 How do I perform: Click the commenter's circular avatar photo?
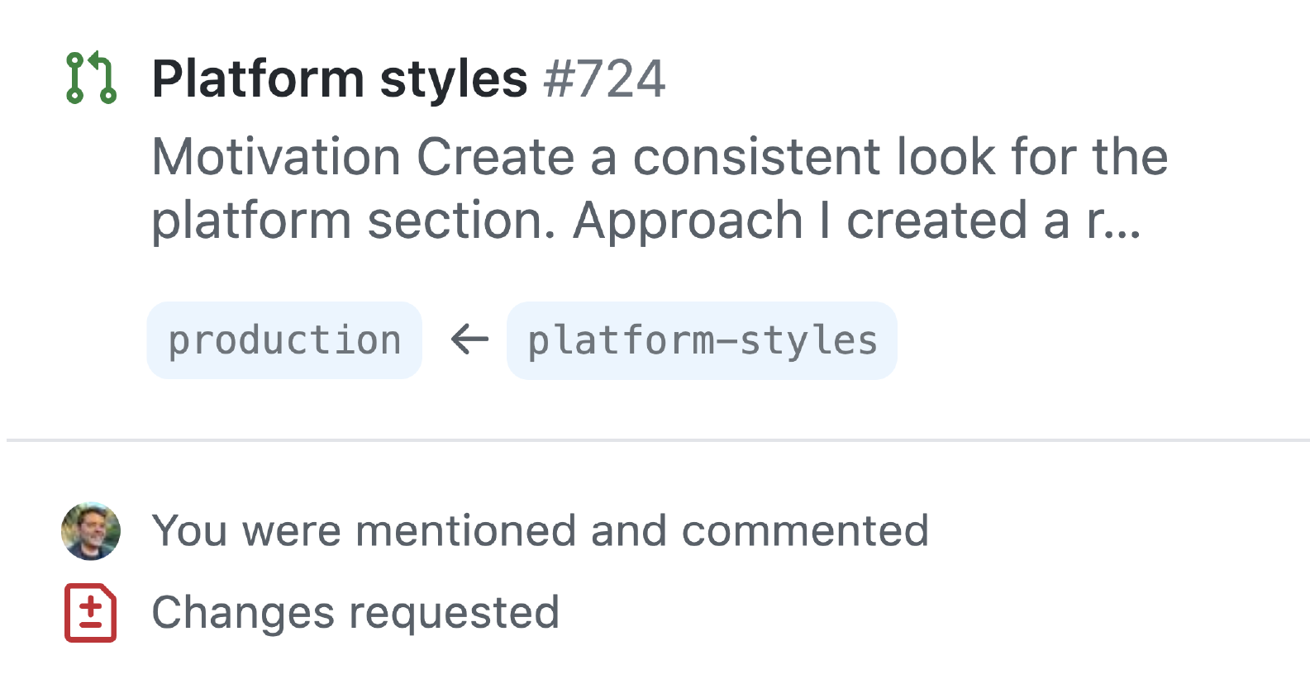point(91,529)
